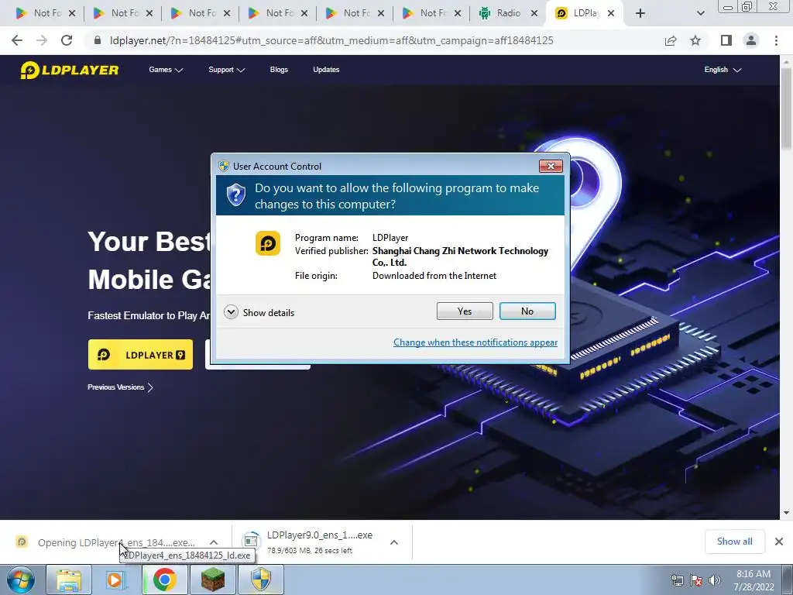The height and width of the screenshot is (595, 793).
Task: Click the network tray icon
Action: click(x=677, y=580)
